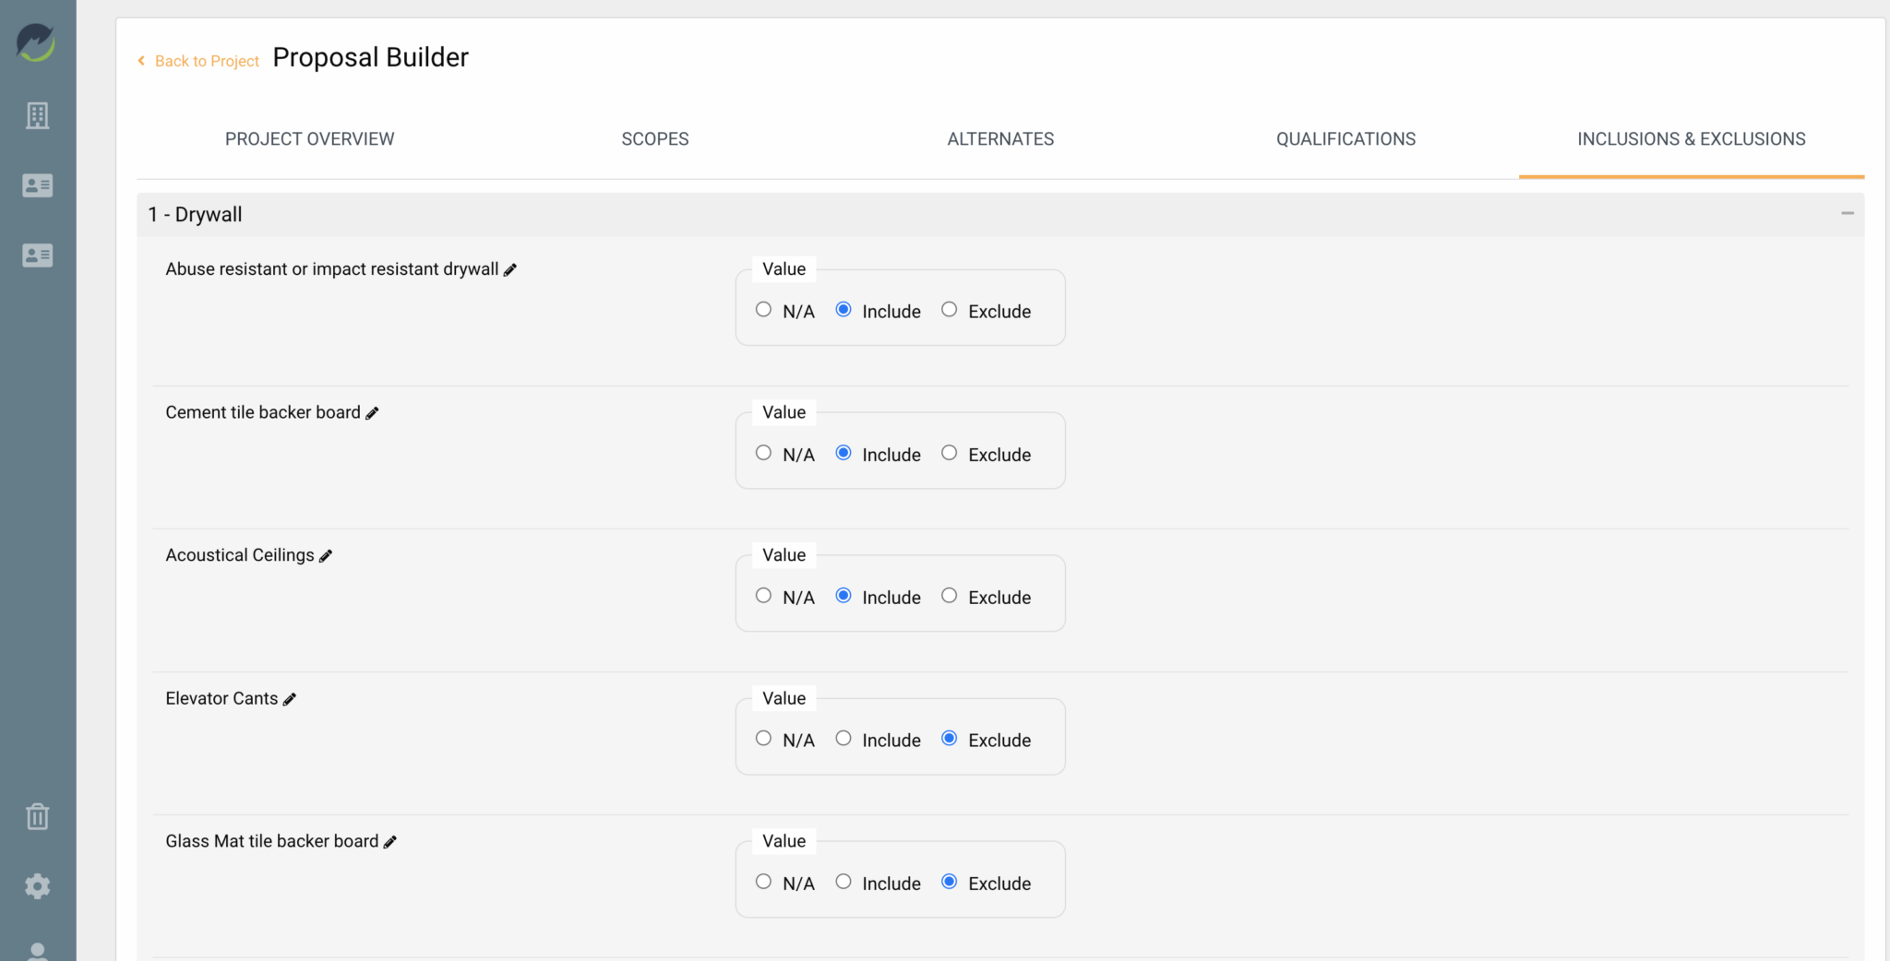Set Elevator Cants to Include
This screenshot has height=961, width=1890.
(x=843, y=739)
